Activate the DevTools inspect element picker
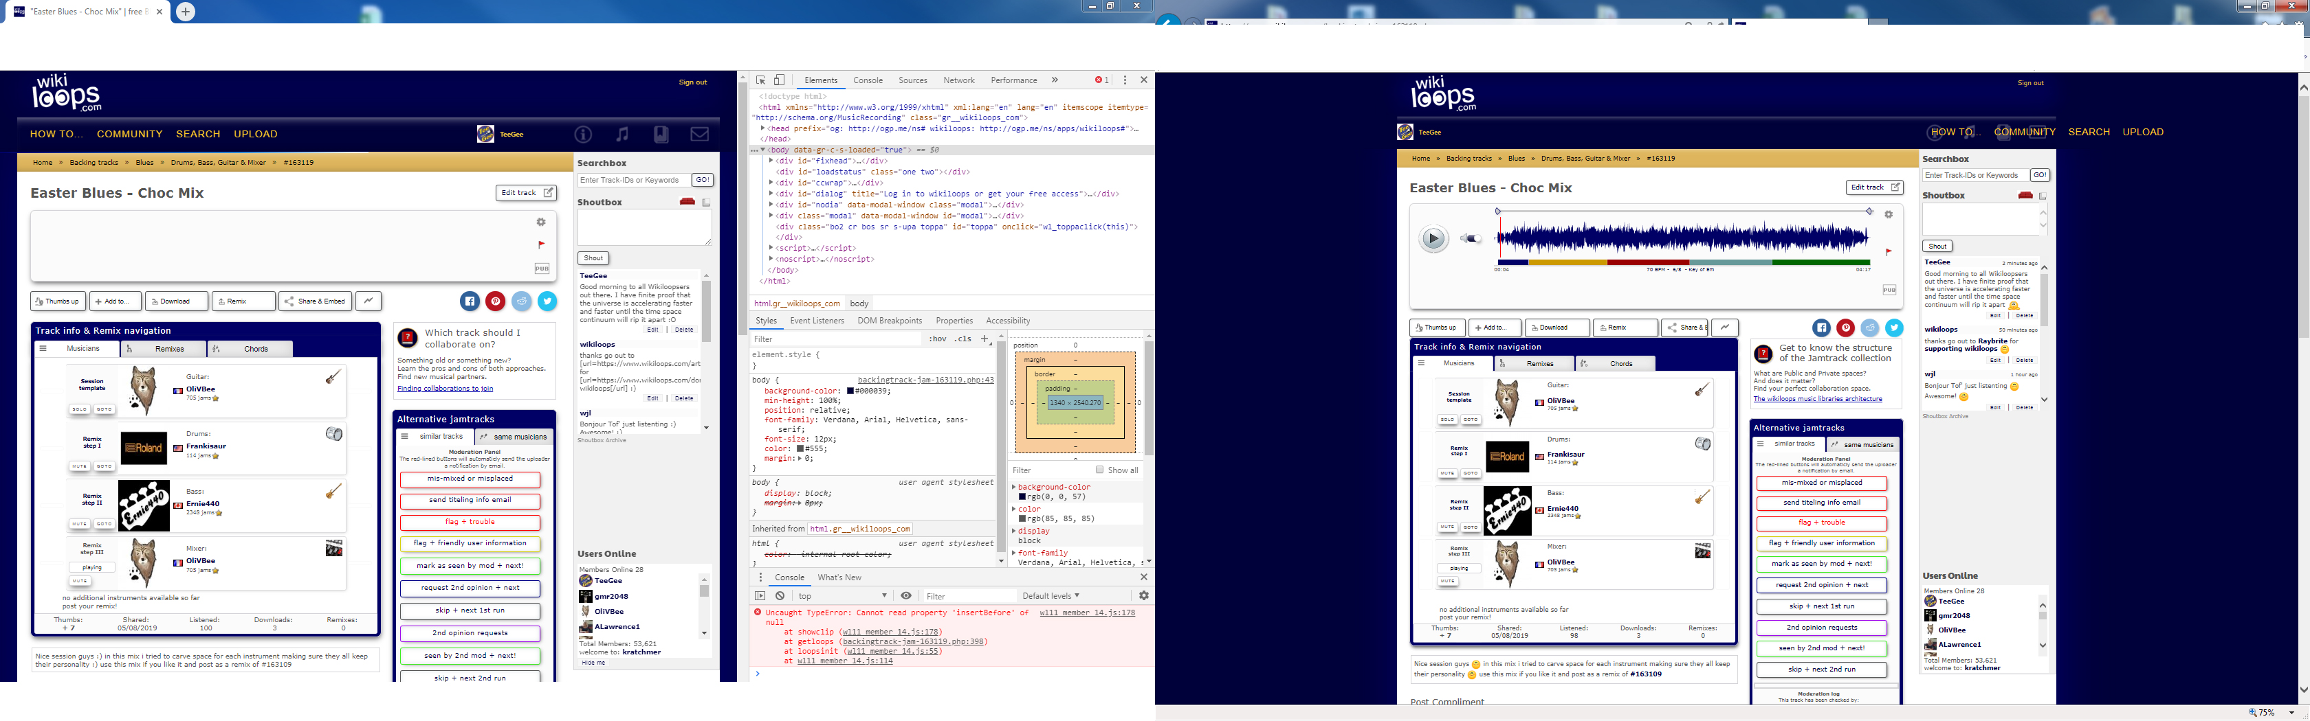2310x721 pixels. [x=761, y=80]
